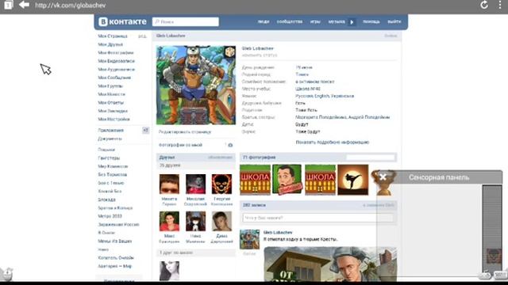Open Мои Сообщения in sidebar

click(x=114, y=78)
